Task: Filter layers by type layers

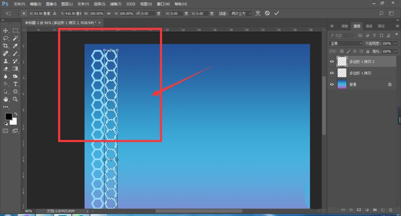Action: coord(375,35)
